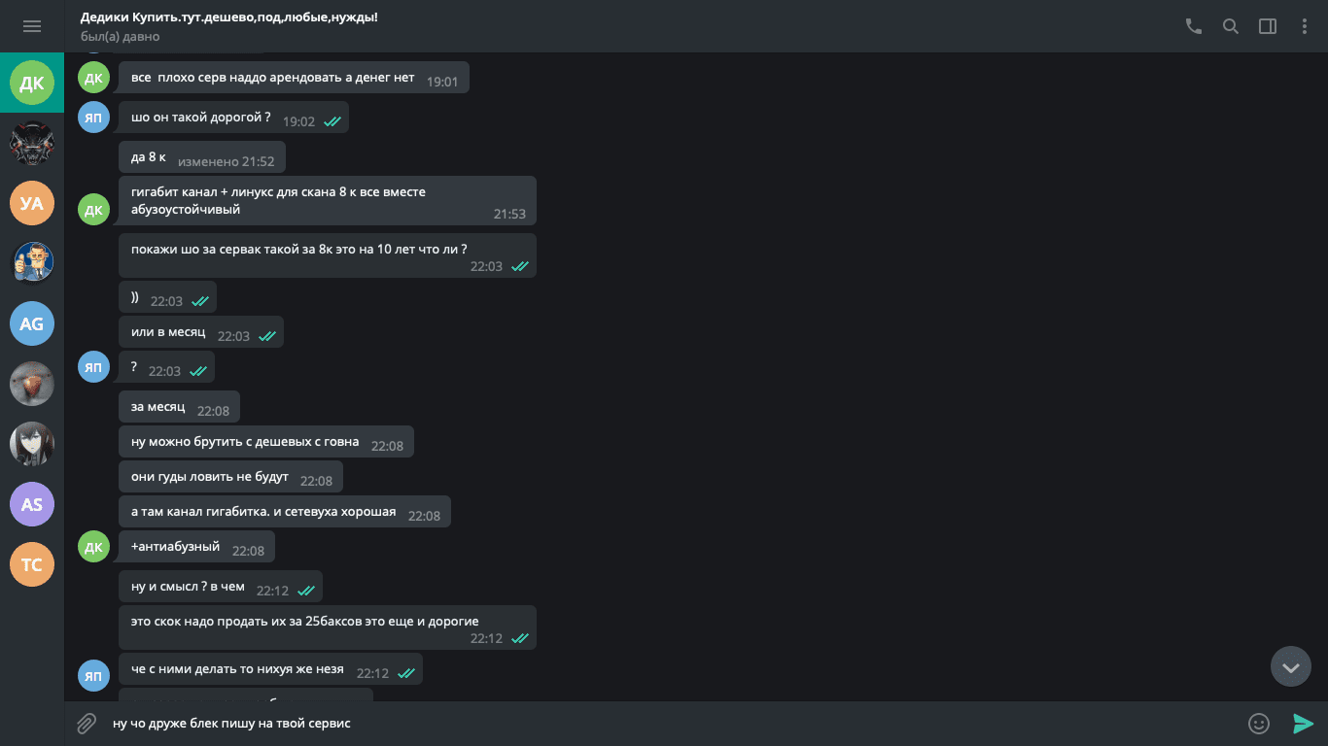1328x746 pixels.
Task: Start a voice call with phone icon
Action: tap(1194, 26)
